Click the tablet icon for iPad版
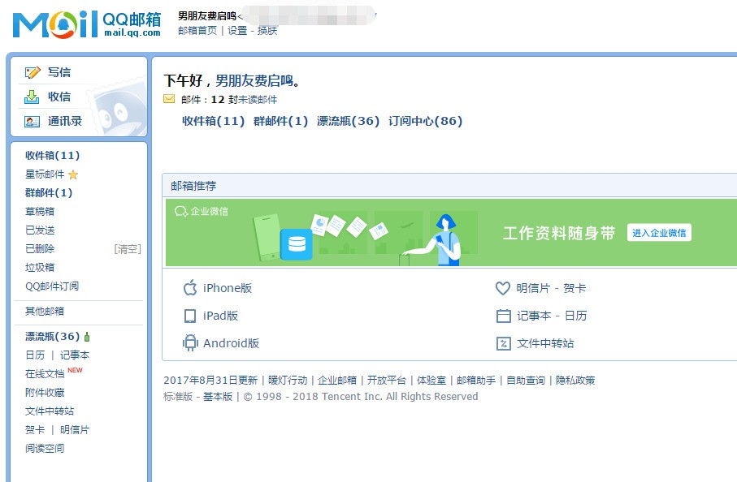 (x=190, y=316)
